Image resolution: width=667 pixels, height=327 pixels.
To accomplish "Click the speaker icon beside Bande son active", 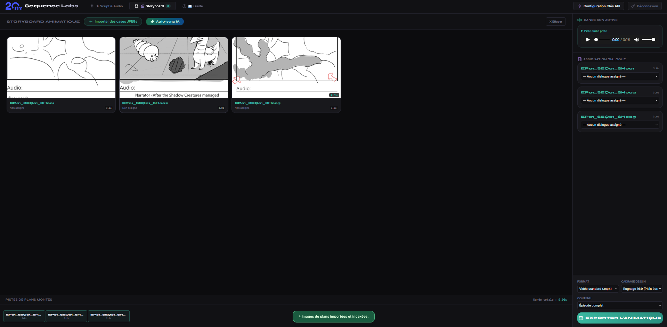I will pyautogui.click(x=579, y=20).
